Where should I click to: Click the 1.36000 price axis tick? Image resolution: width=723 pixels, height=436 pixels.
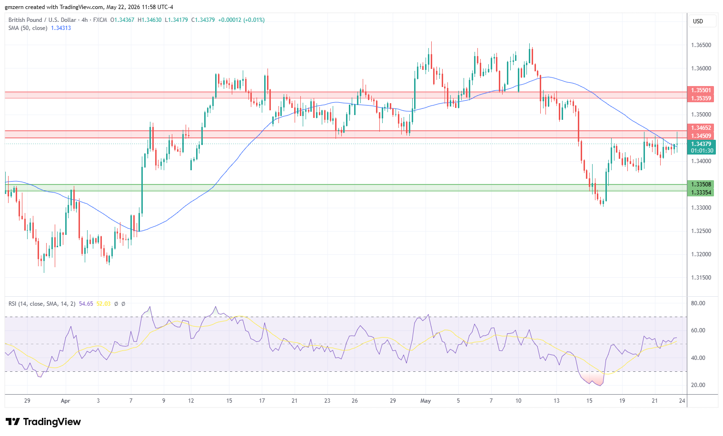(x=701, y=68)
